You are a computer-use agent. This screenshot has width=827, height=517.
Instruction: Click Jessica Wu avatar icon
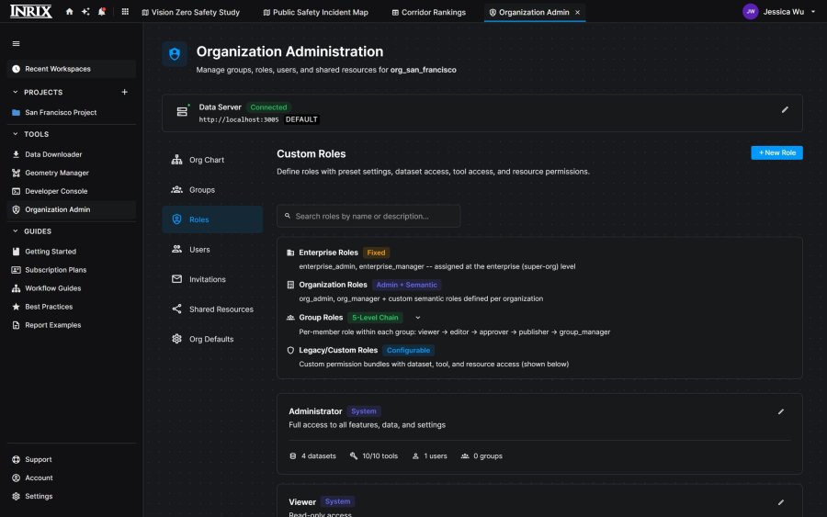pyautogui.click(x=750, y=12)
